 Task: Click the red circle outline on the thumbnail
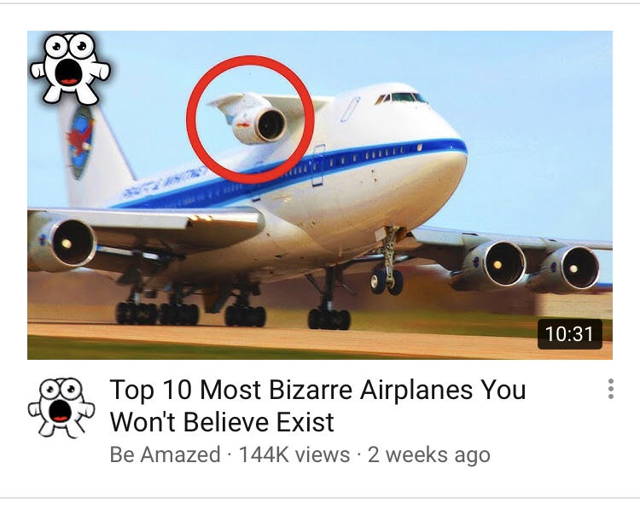251,119
